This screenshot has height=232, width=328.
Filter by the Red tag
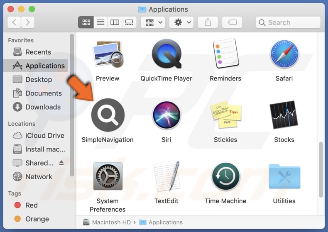pyautogui.click(x=36, y=205)
